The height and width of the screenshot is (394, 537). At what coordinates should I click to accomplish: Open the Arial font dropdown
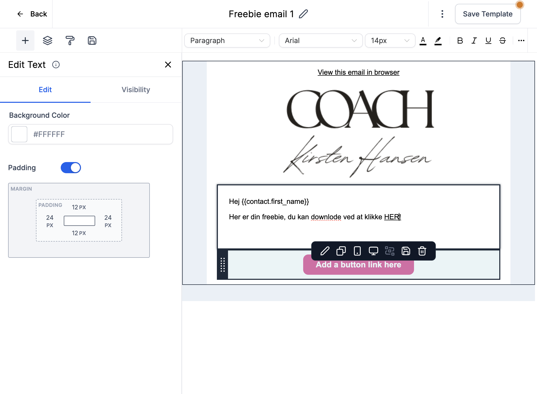click(321, 41)
